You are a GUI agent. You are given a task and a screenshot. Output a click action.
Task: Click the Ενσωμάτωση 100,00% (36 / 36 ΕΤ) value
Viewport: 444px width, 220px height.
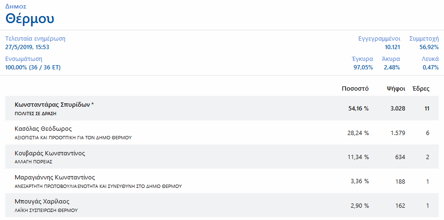[x=33, y=68]
